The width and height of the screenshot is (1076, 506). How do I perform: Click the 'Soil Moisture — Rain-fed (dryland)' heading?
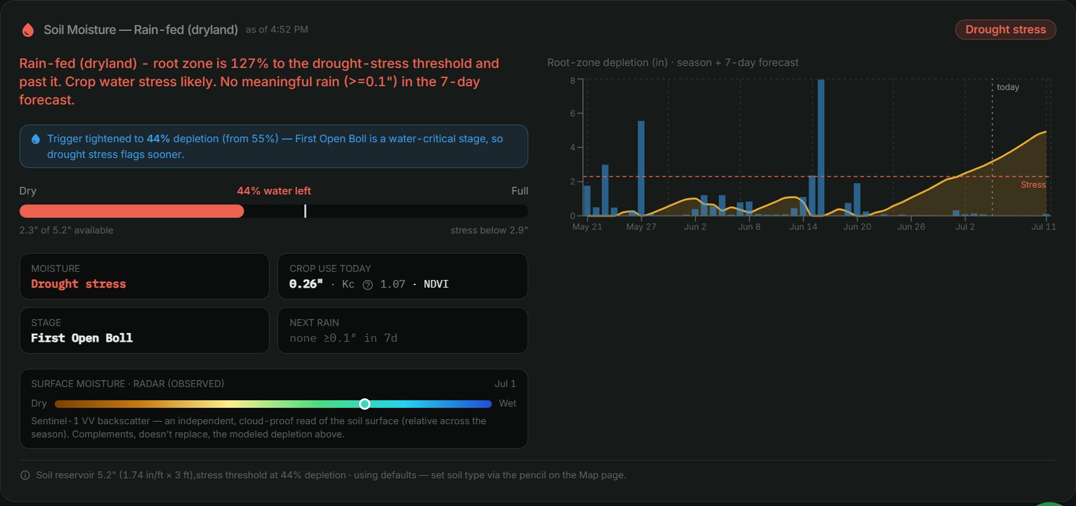pyautogui.click(x=141, y=30)
